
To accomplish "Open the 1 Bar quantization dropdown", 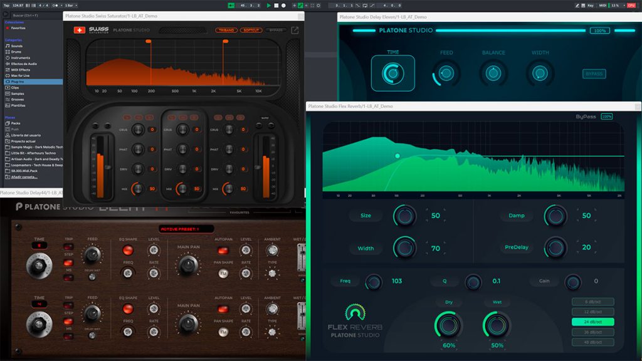I will [70, 5].
